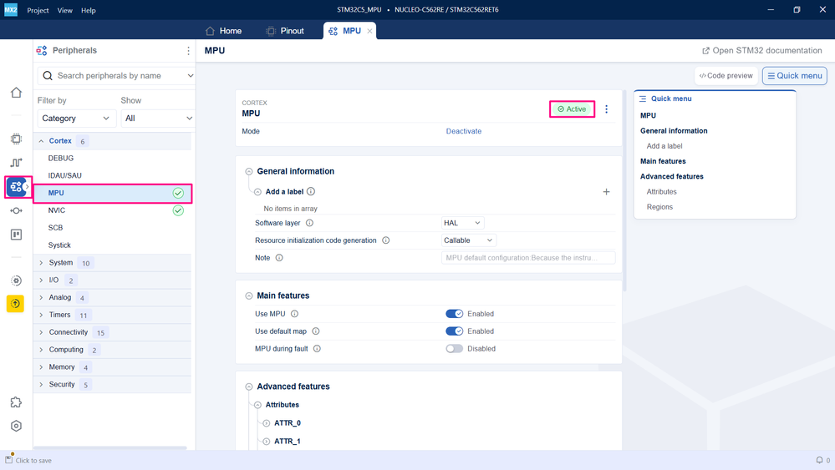Screen dimensions: 835x470
Task: Add a label with the plus icon
Action: [x=606, y=191]
